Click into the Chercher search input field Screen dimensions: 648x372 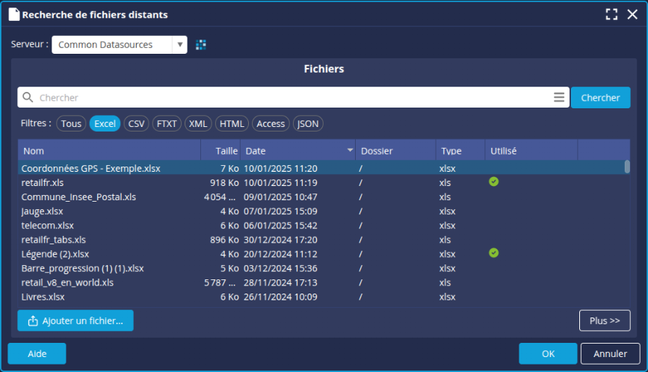(x=291, y=98)
